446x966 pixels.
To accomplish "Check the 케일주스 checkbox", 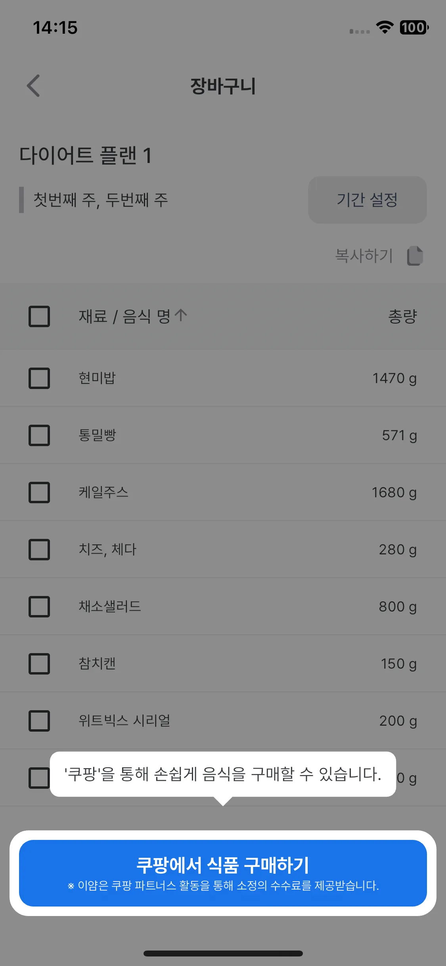I will (39, 493).
